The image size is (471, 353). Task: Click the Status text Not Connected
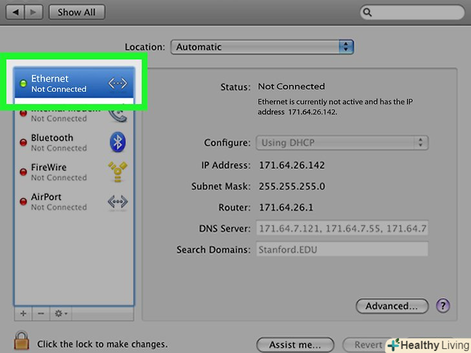(x=291, y=87)
